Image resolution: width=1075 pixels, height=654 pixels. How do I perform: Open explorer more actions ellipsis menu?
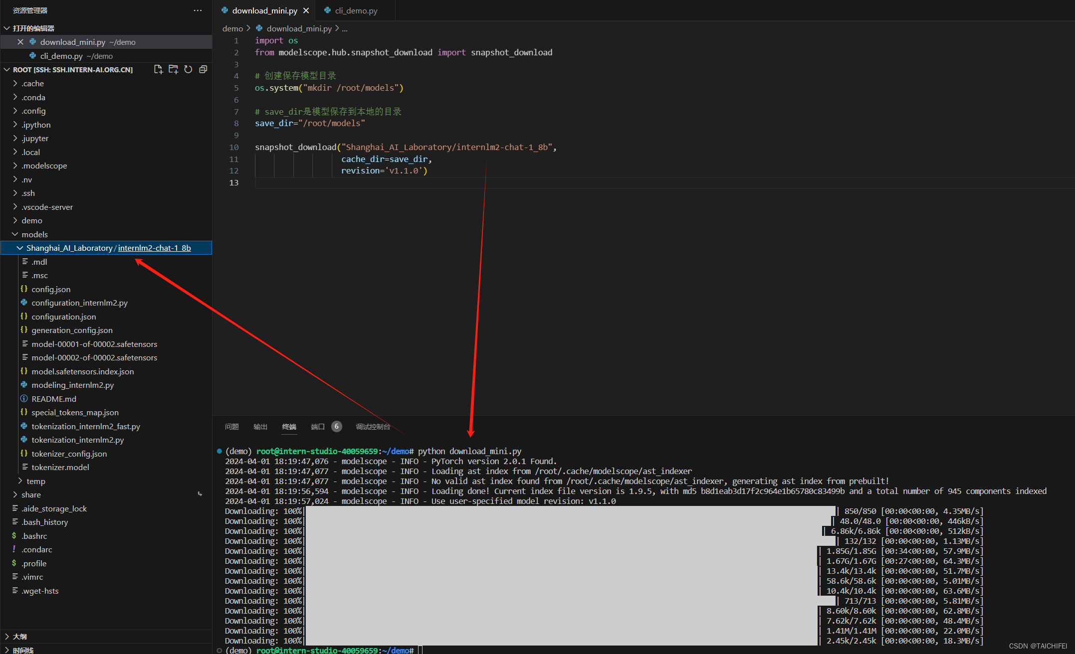click(198, 10)
